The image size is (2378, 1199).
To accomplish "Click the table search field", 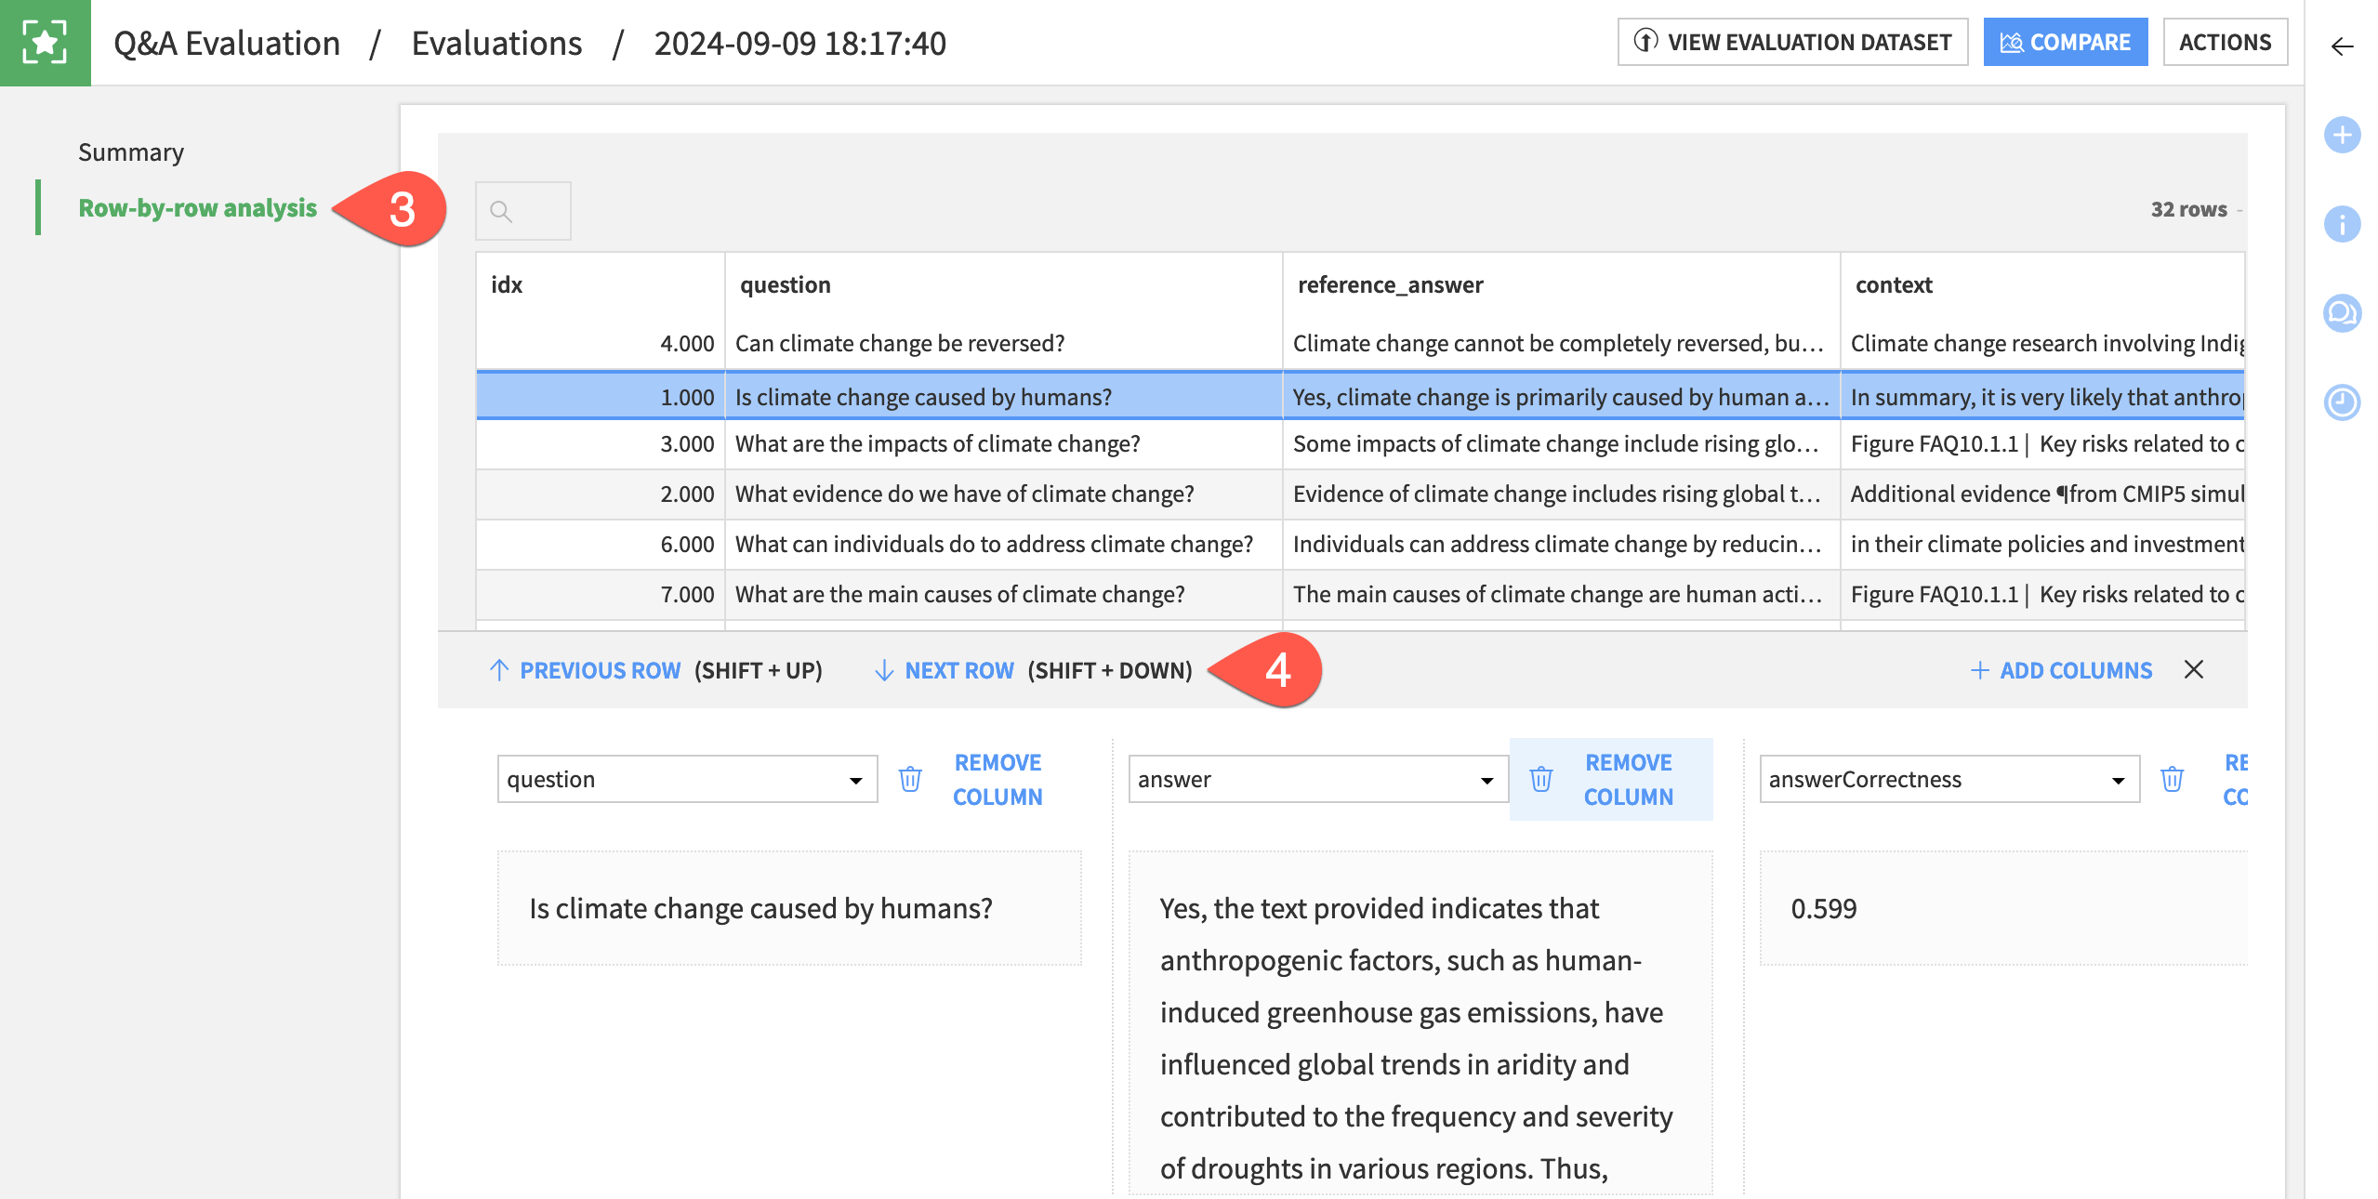I will tap(523, 211).
